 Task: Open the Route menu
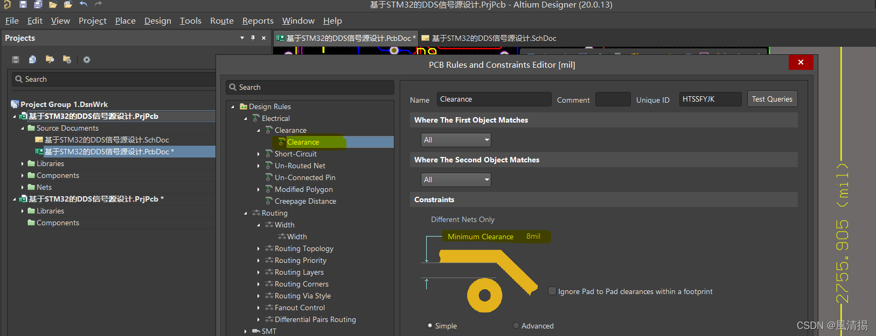click(222, 20)
